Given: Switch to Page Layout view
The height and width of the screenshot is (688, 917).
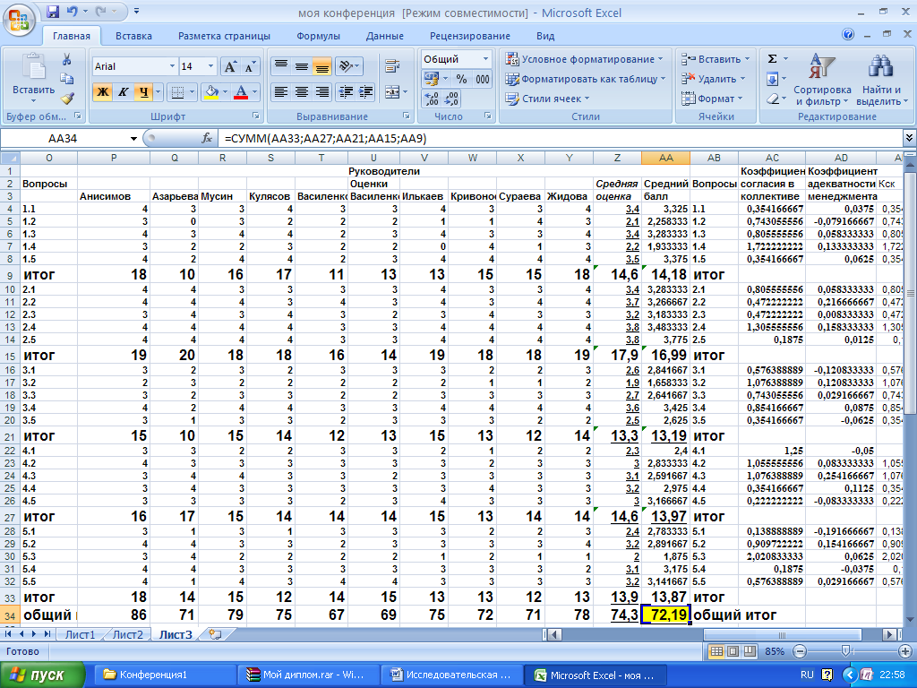Looking at the screenshot, I should [733, 651].
